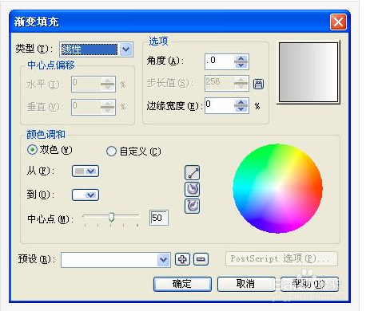Click the 确定 button

coord(182,284)
